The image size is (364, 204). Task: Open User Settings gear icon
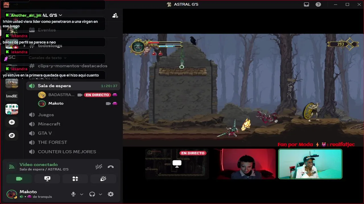(x=111, y=194)
